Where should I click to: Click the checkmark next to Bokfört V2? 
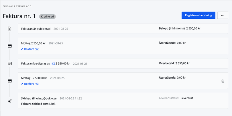coord(22,49)
